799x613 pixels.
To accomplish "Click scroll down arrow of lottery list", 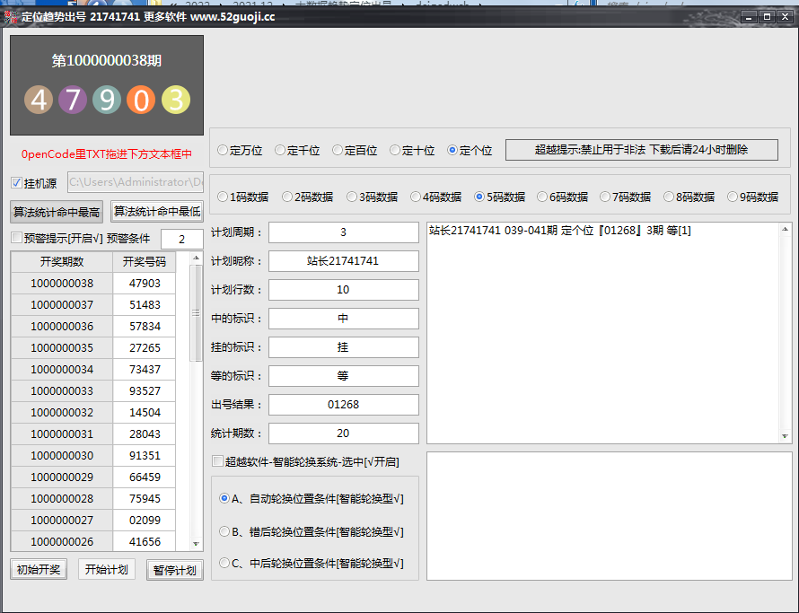I will 197,544.
